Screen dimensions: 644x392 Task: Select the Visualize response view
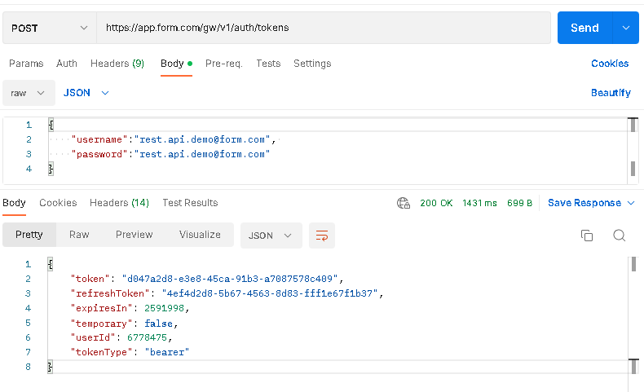pos(200,235)
